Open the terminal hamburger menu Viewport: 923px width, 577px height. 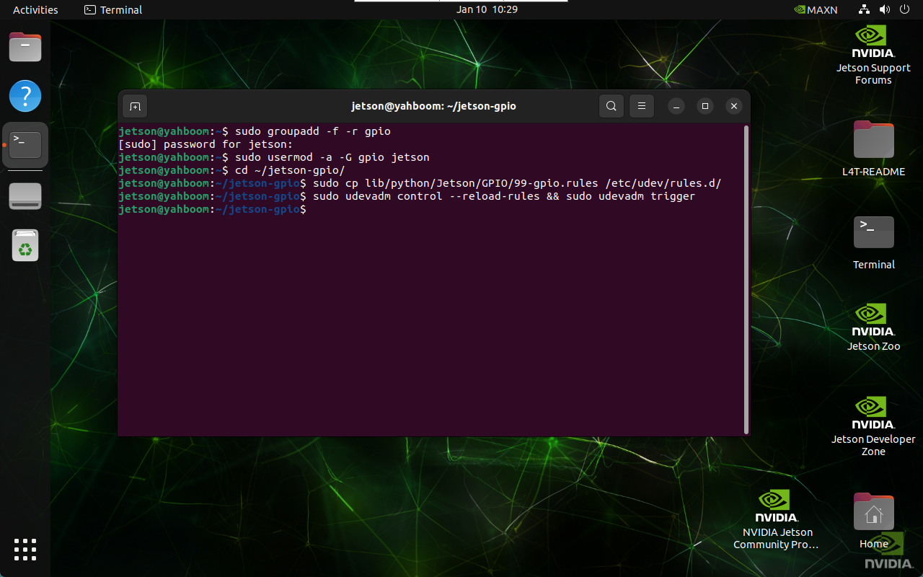point(641,107)
